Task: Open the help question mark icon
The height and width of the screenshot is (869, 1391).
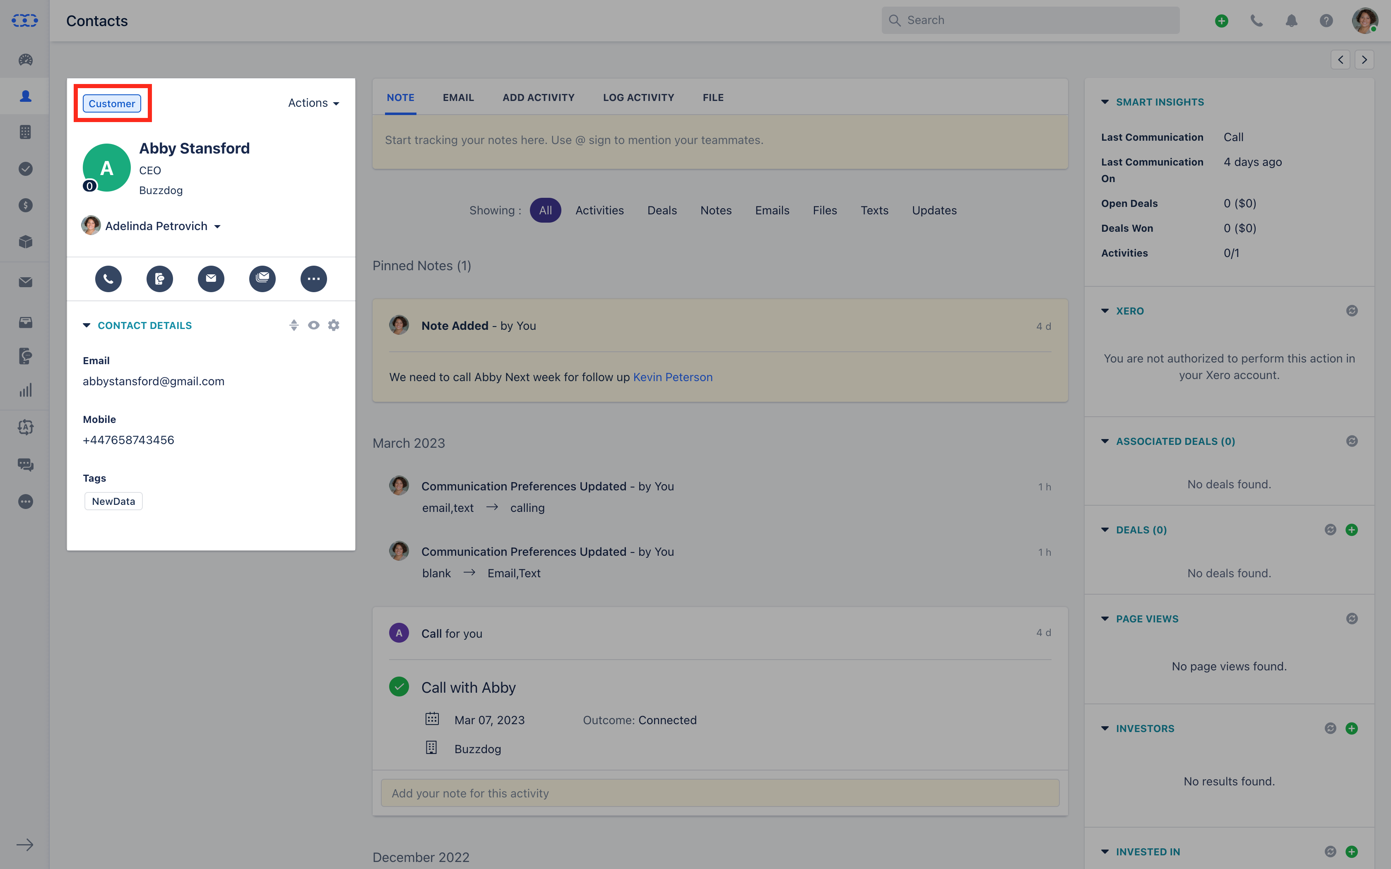Action: (x=1326, y=21)
